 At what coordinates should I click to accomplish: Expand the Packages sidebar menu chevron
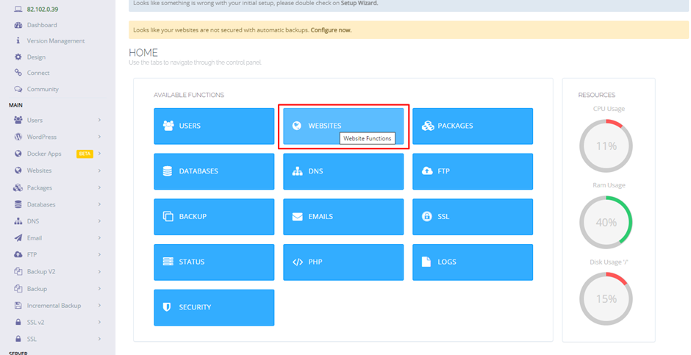[x=99, y=187]
